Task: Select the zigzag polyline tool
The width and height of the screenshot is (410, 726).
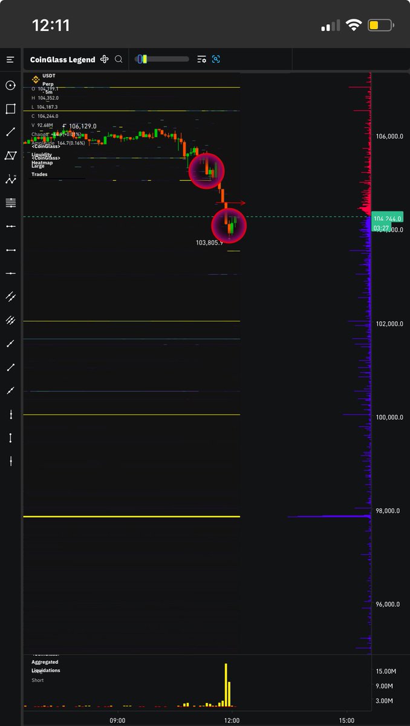Action: (x=10, y=179)
